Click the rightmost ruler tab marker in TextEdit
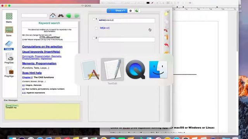Viewport: 248px width, 139px height. click(x=217, y=7)
